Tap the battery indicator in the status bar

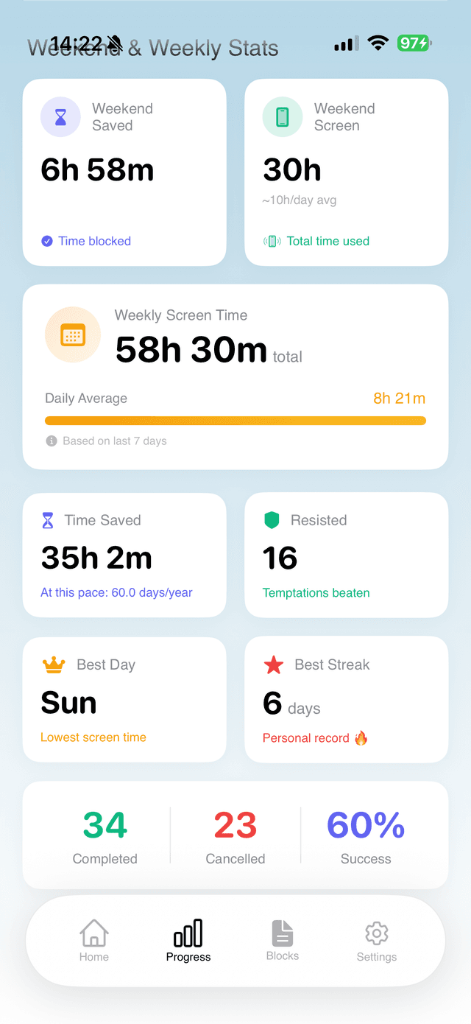pos(413,43)
